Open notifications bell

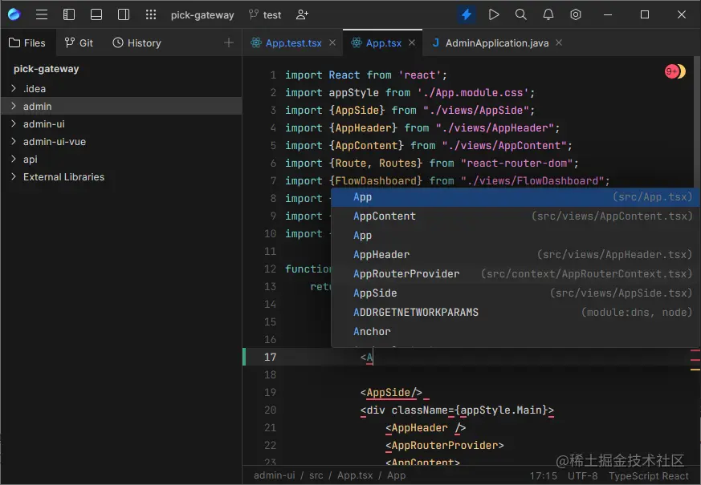(548, 14)
